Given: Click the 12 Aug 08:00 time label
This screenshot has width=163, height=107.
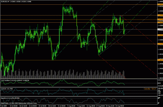Looking at the screenshot, I should pos(91,106).
